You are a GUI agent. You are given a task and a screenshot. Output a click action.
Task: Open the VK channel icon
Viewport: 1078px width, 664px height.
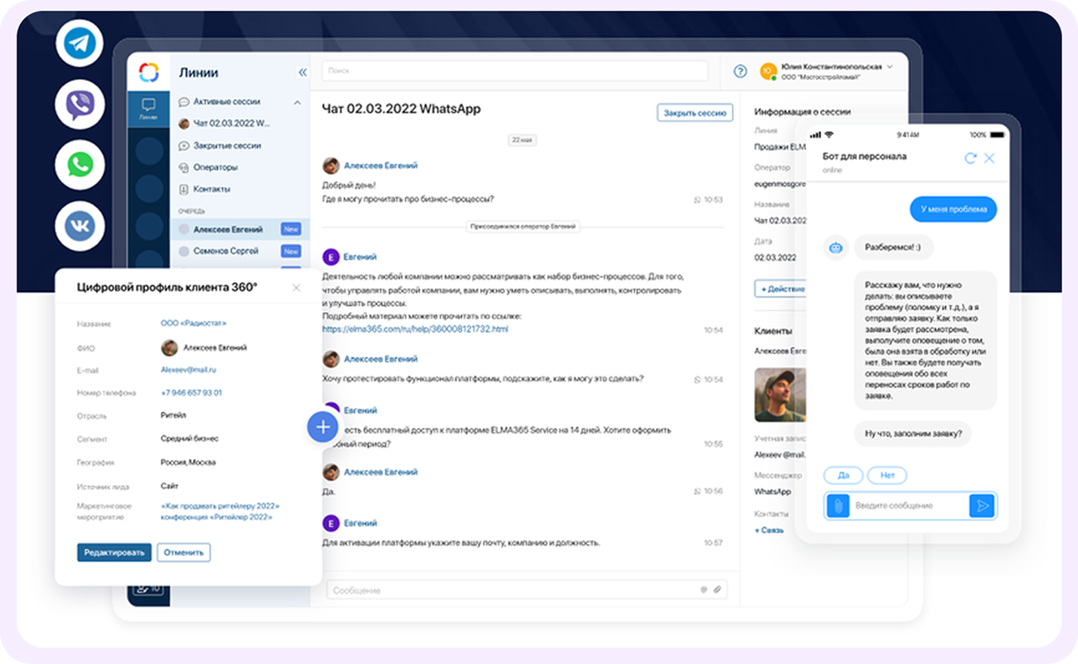(x=79, y=226)
